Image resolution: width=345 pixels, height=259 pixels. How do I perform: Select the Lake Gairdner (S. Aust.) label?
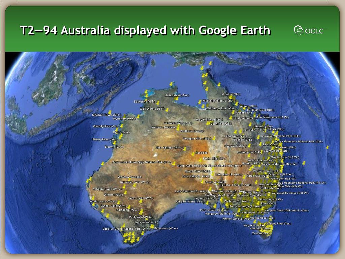click(191, 191)
